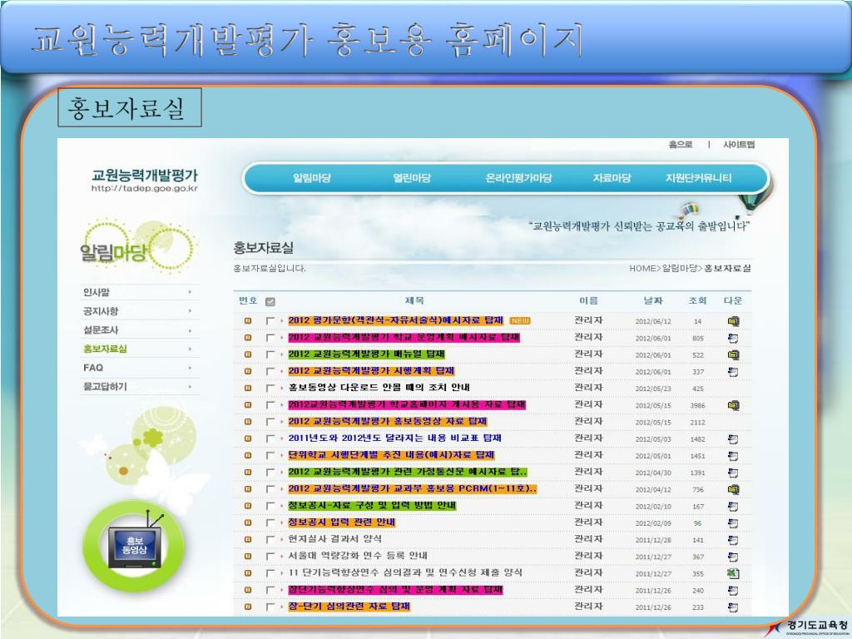The image size is (852, 639).
Task: Download attachment of 233-view post
Action: click(733, 607)
